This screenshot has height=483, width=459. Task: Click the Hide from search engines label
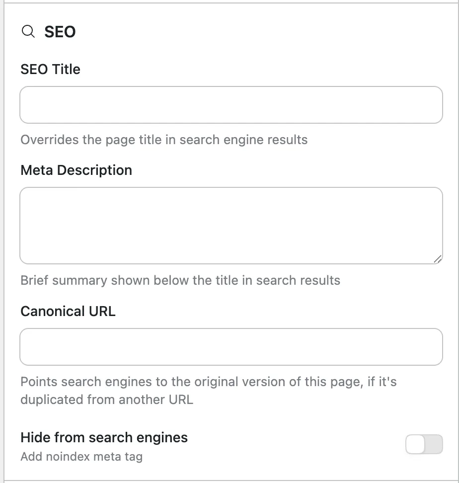[104, 438]
